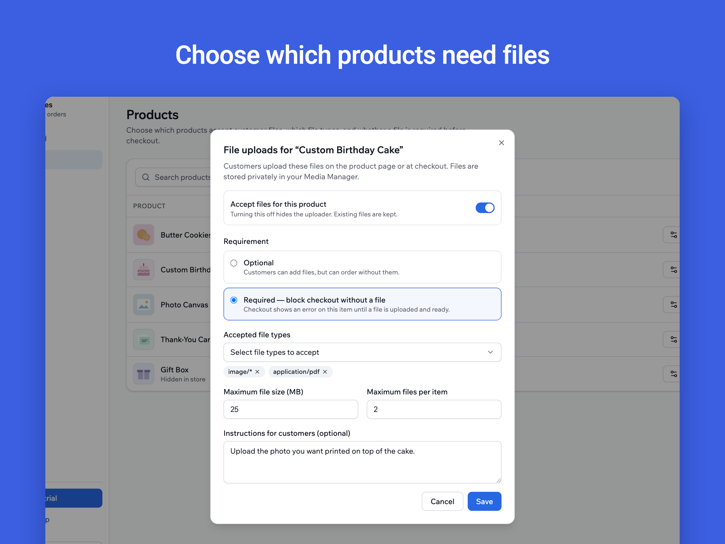Save the file upload settings
The height and width of the screenshot is (544, 725).
[x=484, y=501]
